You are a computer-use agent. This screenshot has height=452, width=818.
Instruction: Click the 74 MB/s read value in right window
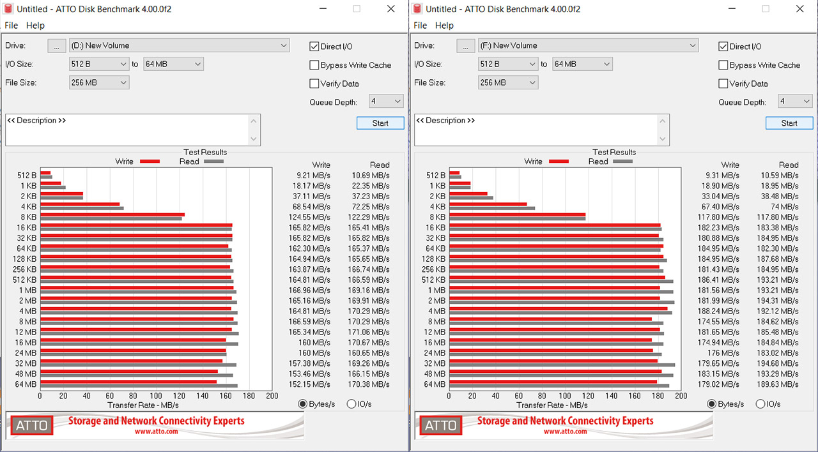pos(784,207)
